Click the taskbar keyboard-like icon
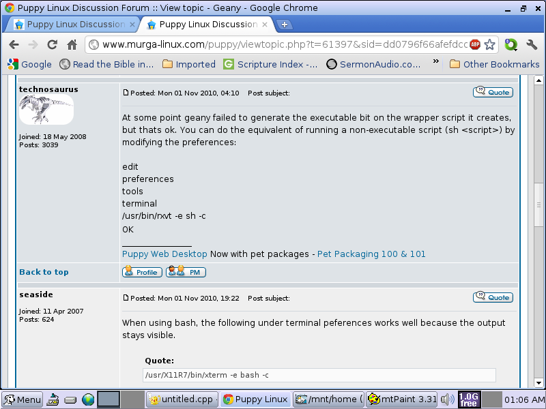 [70, 400]
